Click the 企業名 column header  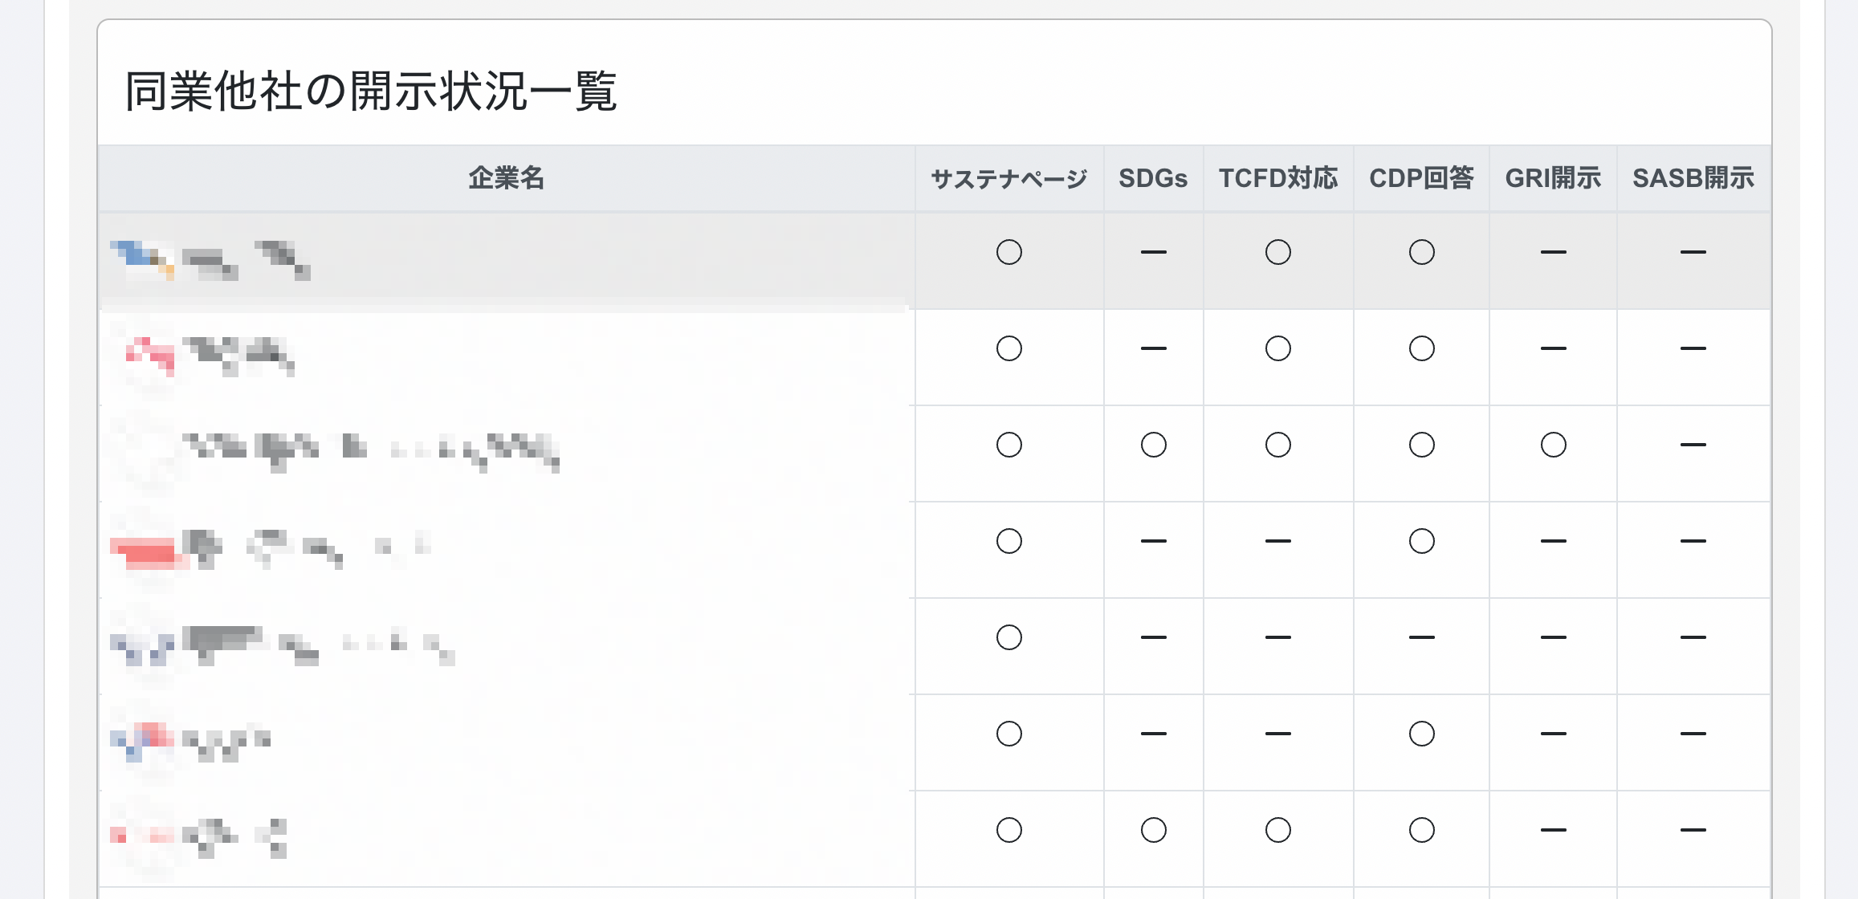click(506, 178)
